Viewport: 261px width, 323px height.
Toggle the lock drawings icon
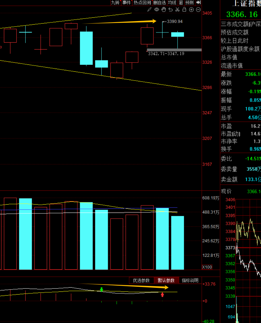pos(184,10)
